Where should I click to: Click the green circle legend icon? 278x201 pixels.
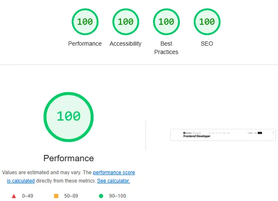101,196
